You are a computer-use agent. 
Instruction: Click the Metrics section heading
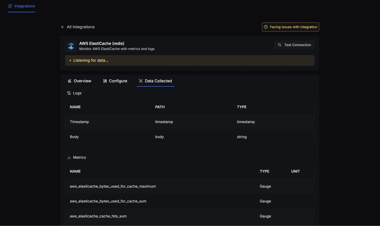click(x=79, y=157)
